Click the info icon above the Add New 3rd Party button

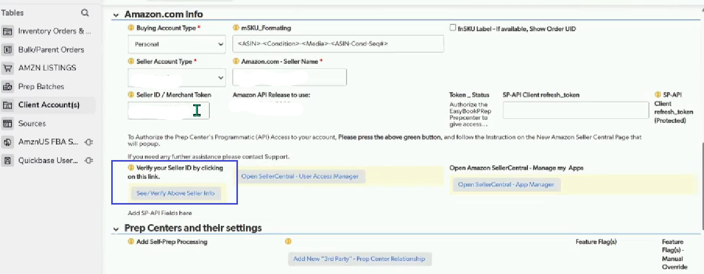pos(288,242)
